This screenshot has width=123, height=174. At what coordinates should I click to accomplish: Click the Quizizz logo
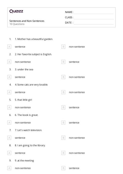(x=16, y=11)
